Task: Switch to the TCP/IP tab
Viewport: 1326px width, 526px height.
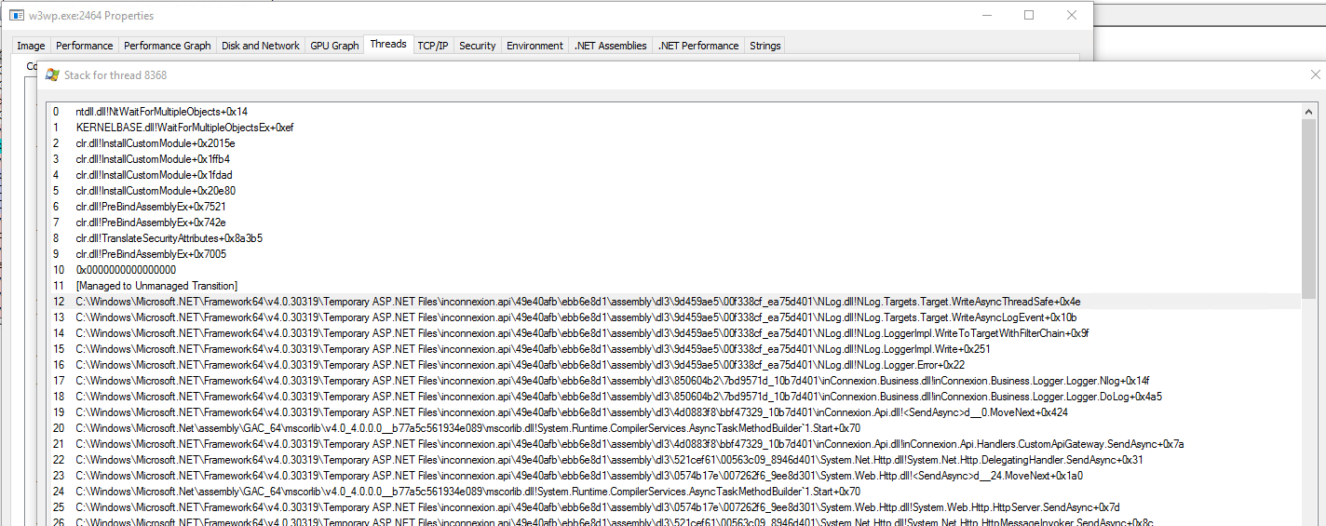Action: [433, 46]
